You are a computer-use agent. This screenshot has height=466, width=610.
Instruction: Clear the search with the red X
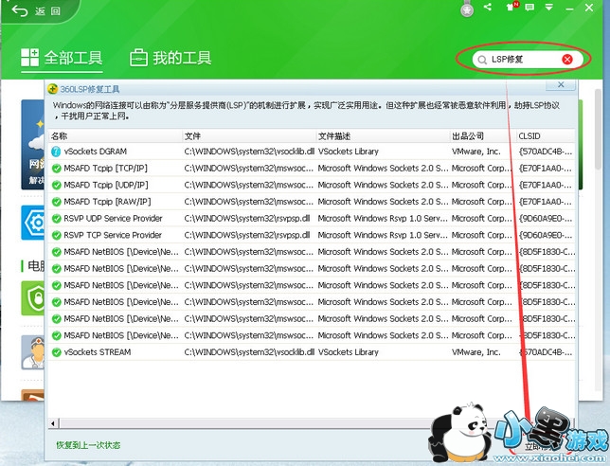tap(567, 59)
